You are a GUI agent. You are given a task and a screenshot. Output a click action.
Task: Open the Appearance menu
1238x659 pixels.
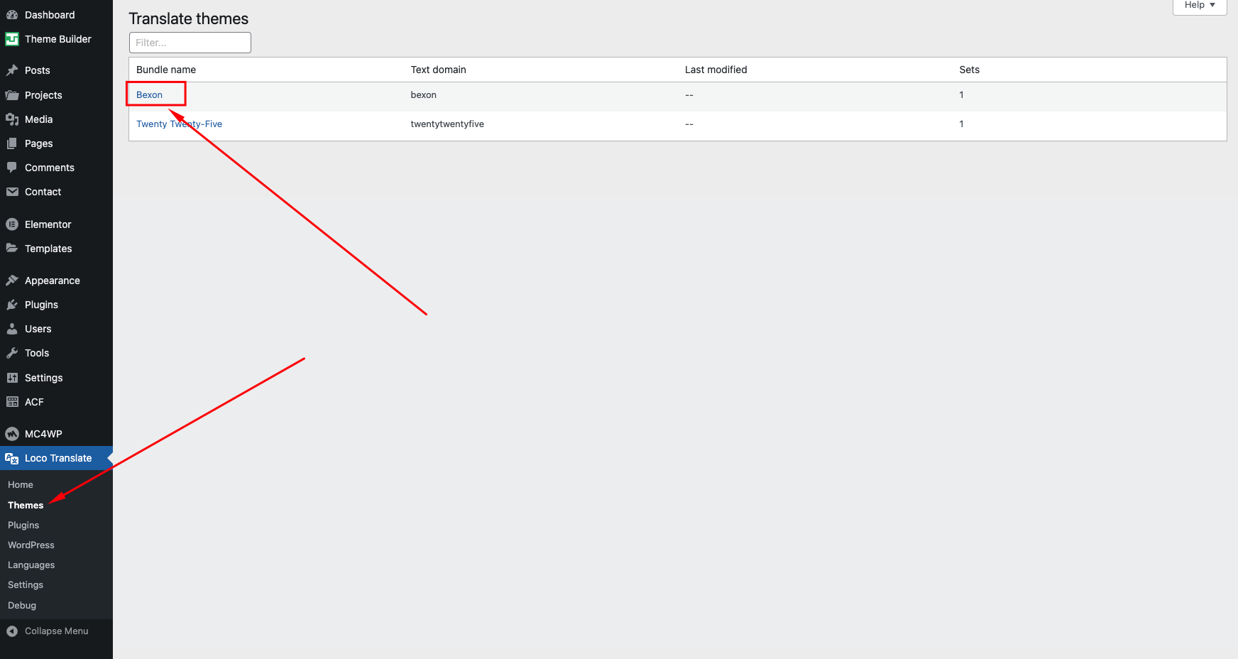coord(52,281)
